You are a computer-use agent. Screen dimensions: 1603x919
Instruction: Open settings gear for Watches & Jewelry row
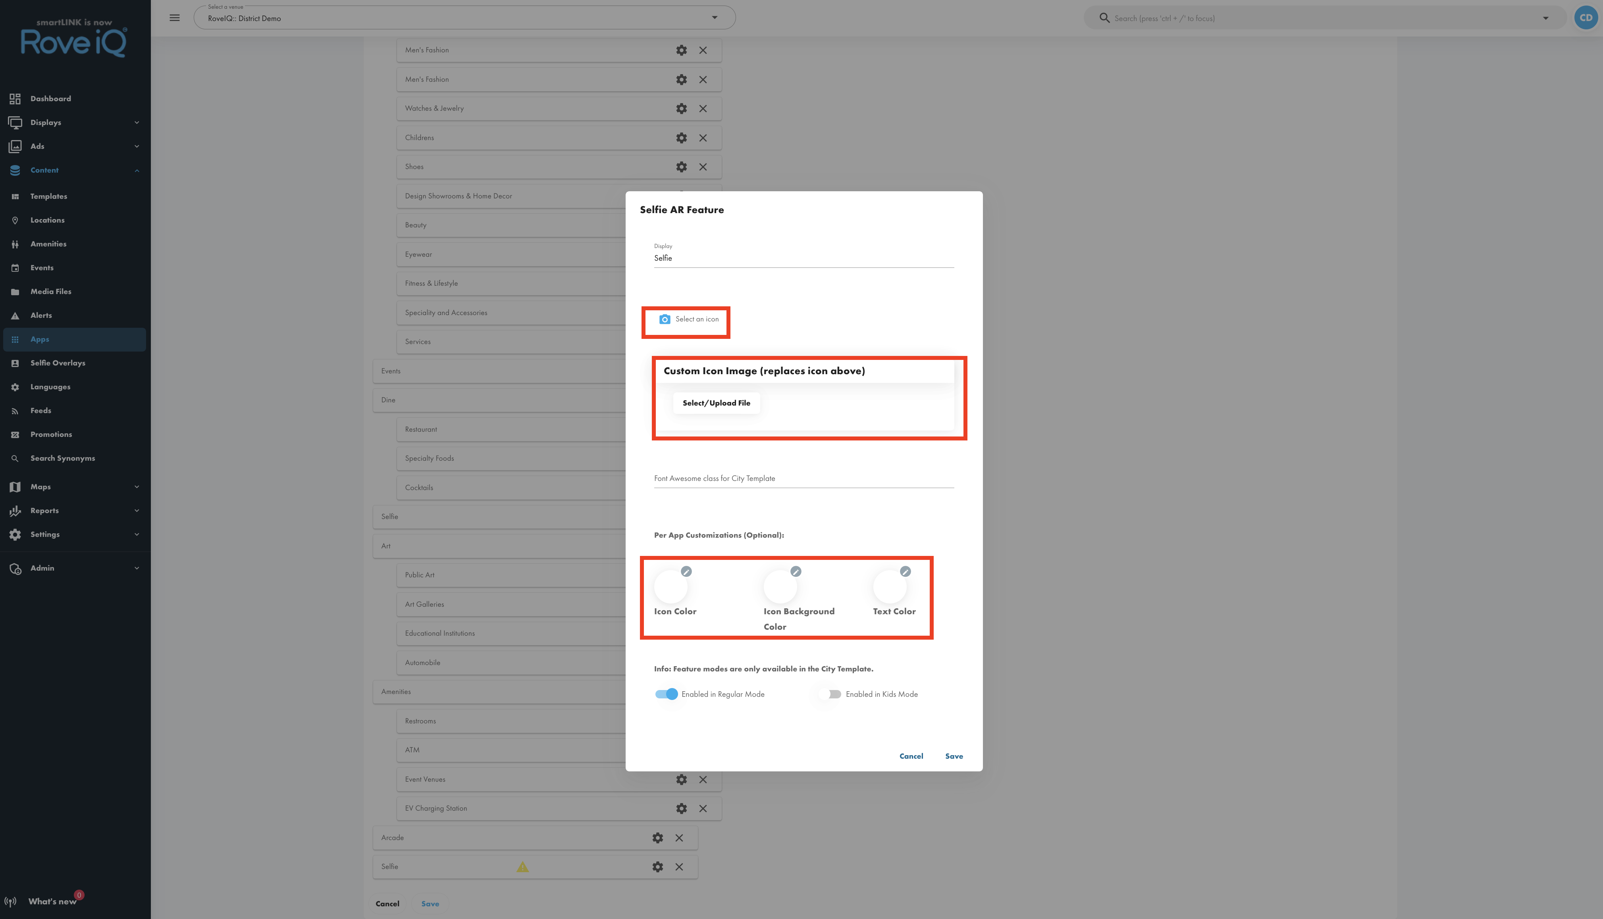(681, 109)
